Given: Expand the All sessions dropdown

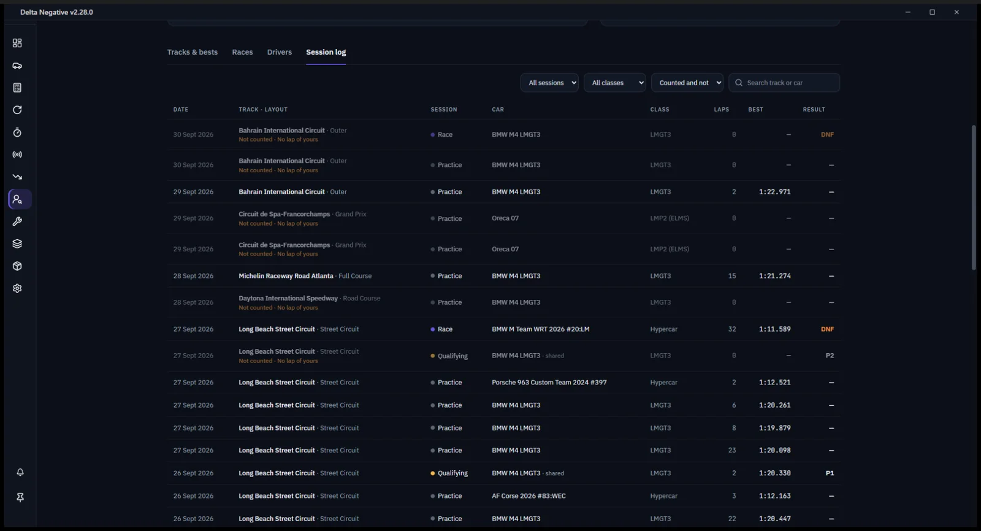Looking at the screenshot, I should click(x=549, y=83).
